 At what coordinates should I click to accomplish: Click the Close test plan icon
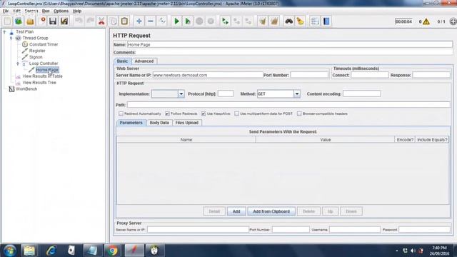tap(42, 21)
